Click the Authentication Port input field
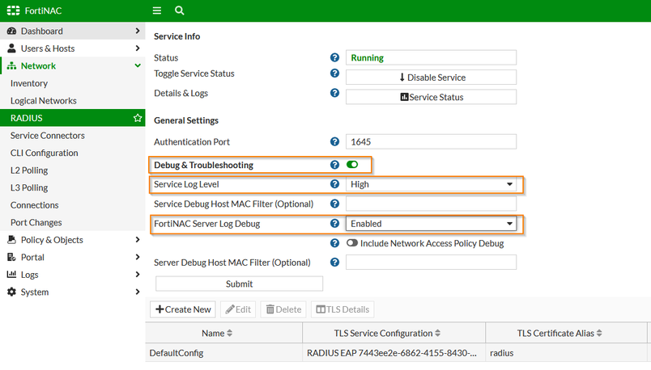 click(x=431, y=142)
